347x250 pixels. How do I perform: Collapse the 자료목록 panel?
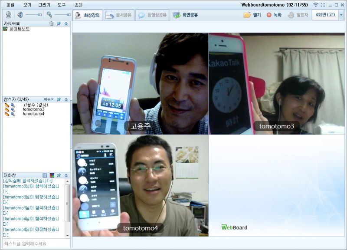click(x=66, y=23)
